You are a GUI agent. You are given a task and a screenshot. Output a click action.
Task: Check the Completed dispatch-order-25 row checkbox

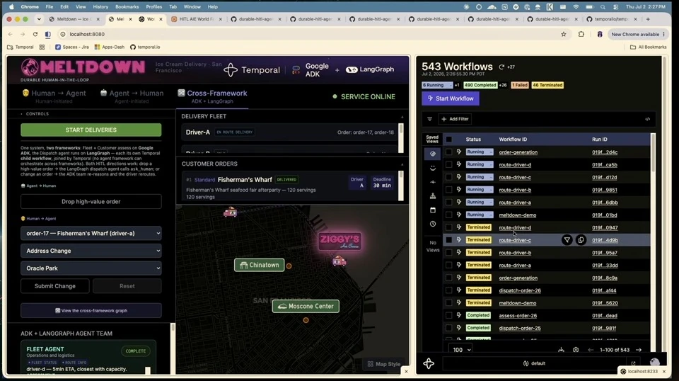click(x=449, y=328)
